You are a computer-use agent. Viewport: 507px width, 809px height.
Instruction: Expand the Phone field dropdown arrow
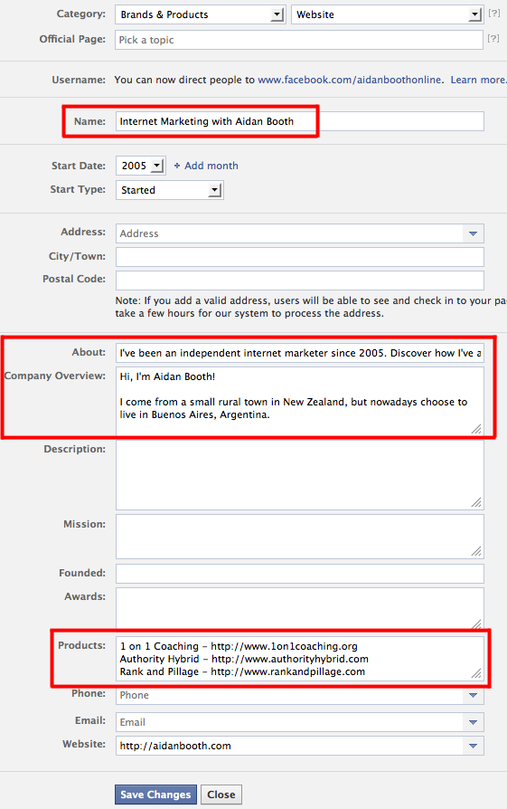pos(473,696)
